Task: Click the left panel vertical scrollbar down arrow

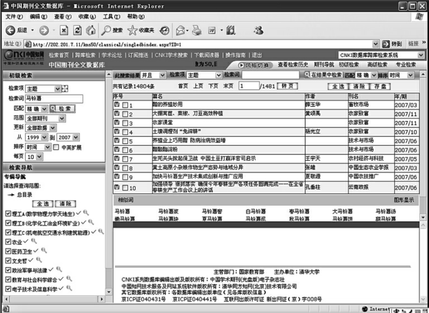Action: click(x=109, y=292)
